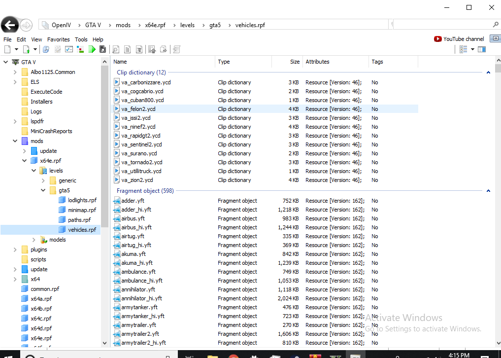Toggle the preview pane layout button
Screen dimensions: 501x358
tap(481, 49)
